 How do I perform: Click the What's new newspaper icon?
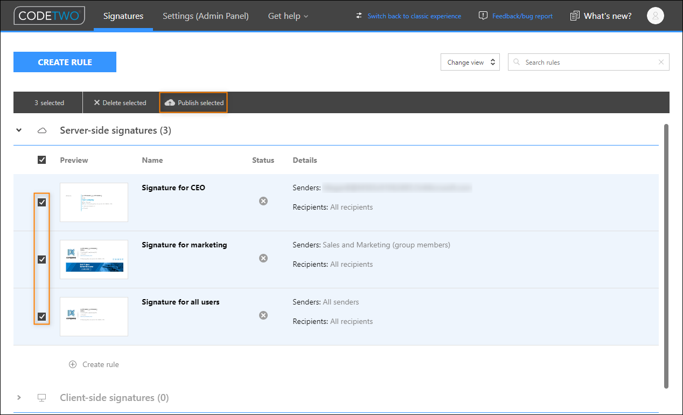(575, 16)
